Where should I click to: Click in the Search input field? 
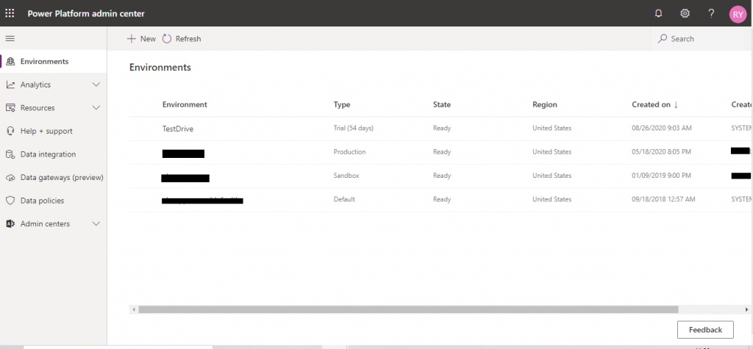click(x=702, y=39)
